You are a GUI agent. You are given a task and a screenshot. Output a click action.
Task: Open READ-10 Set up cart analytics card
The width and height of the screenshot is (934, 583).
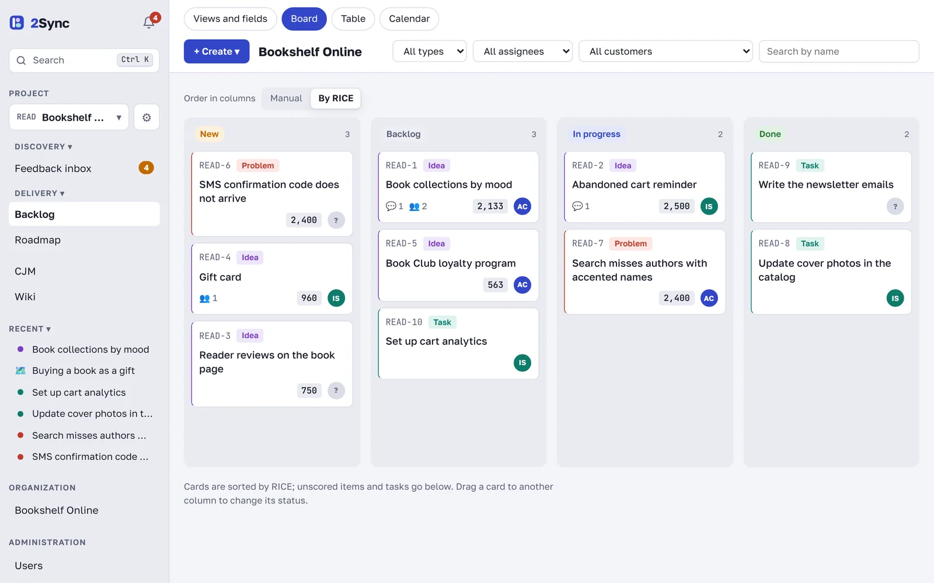coord(458,344)
